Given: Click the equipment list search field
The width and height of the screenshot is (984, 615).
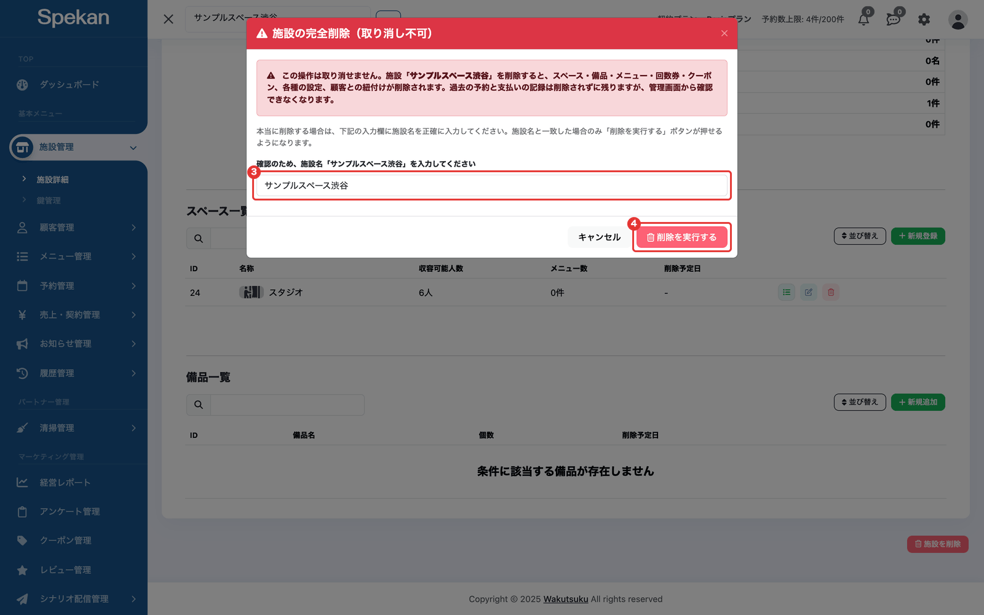Looking at the screenshot, I should (x=287, y=405).
